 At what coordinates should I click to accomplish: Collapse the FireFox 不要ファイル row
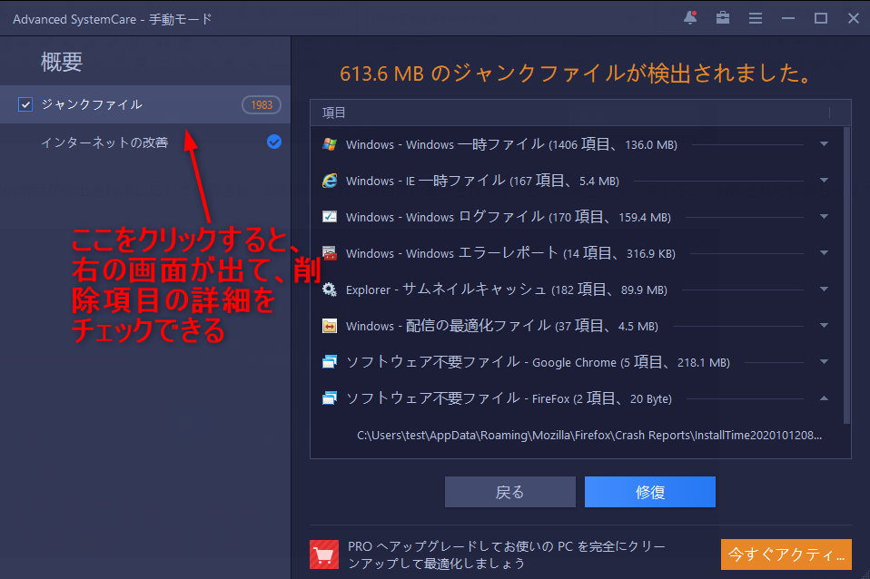coord(824,398)
